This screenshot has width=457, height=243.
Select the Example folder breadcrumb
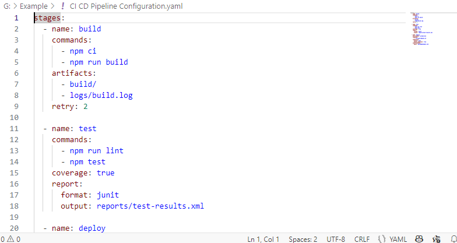(34, 6)
